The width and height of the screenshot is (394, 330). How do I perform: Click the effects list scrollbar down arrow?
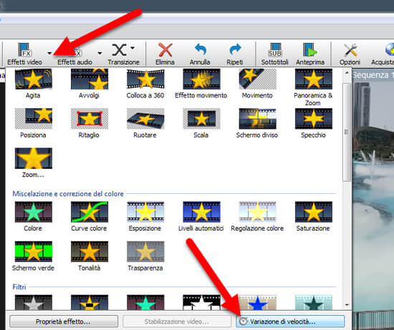coord(347,306)
